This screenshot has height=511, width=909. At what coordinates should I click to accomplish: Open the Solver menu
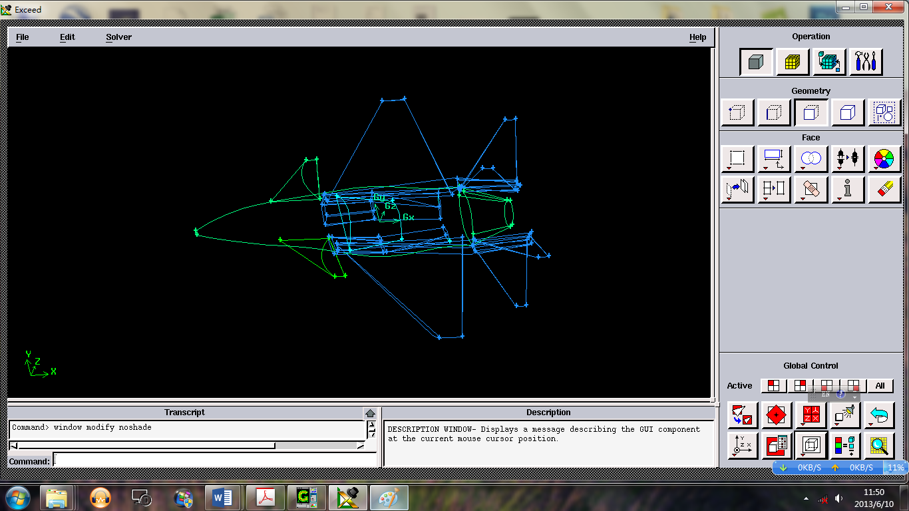[118, 37]
